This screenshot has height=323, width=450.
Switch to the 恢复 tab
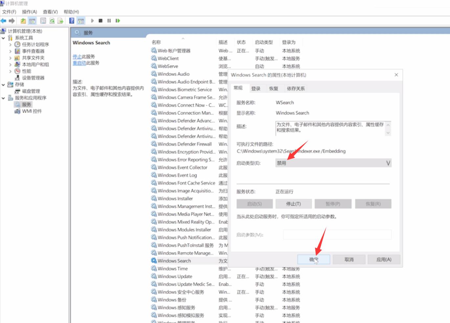point(274,89)
